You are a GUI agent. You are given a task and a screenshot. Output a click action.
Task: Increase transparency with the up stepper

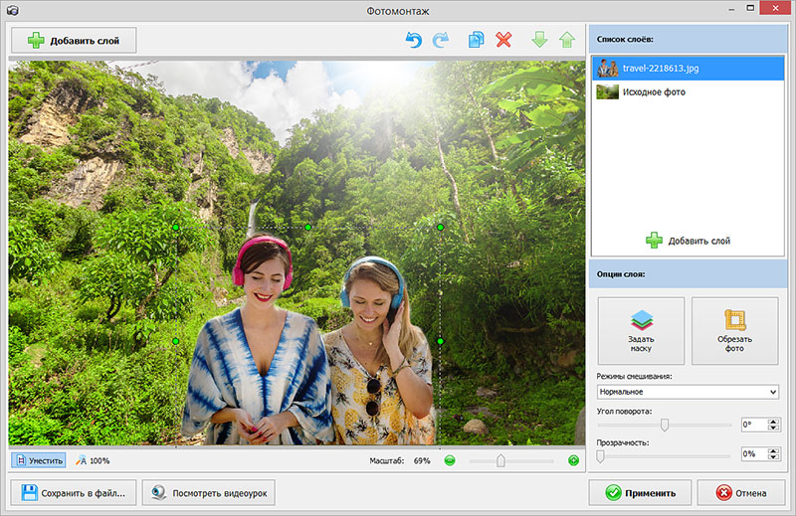coord(774,451)
